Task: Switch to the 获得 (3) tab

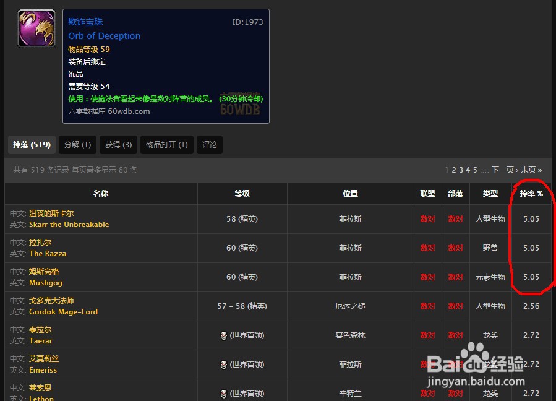Action: 118,144
